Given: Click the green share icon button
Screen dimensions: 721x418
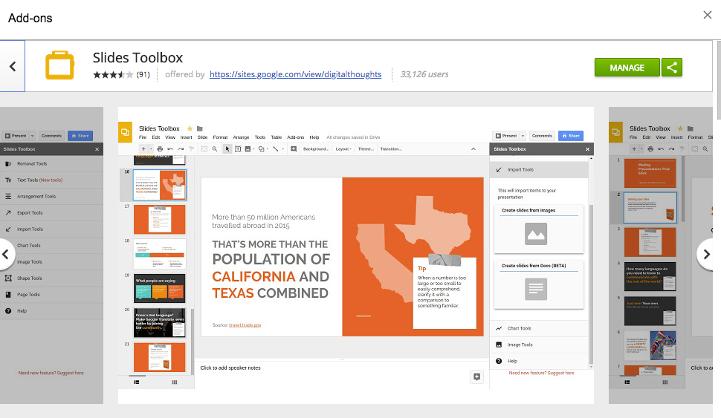Looking at the screenshot, I should click(x=672, y=68).
